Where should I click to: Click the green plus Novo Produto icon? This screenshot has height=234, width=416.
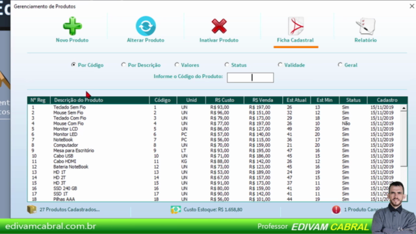pos(72,26)
